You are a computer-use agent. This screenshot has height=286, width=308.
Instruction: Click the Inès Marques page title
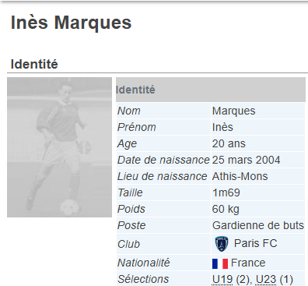71,23
